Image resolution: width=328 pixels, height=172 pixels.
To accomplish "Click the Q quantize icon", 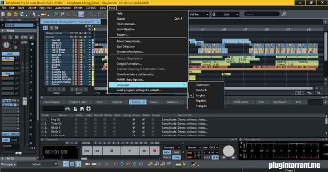I will click(214, 15).
